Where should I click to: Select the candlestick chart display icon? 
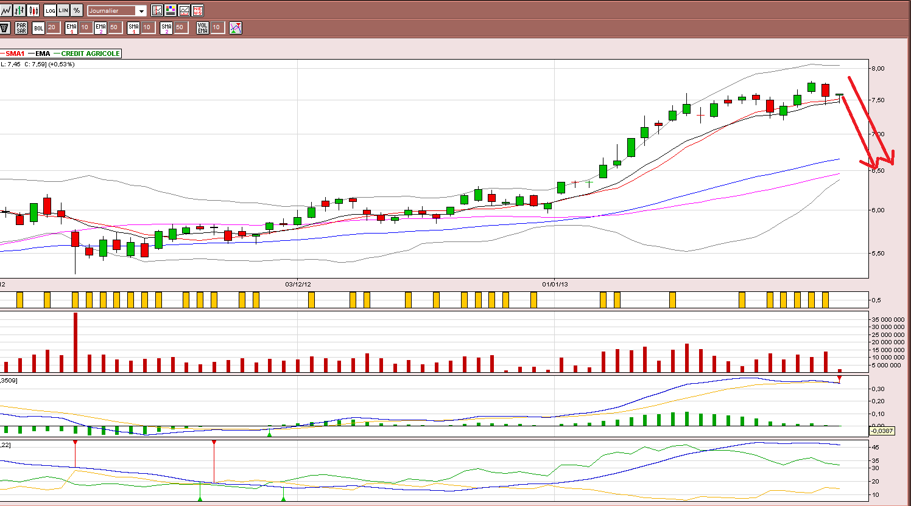tap(33, 10)
